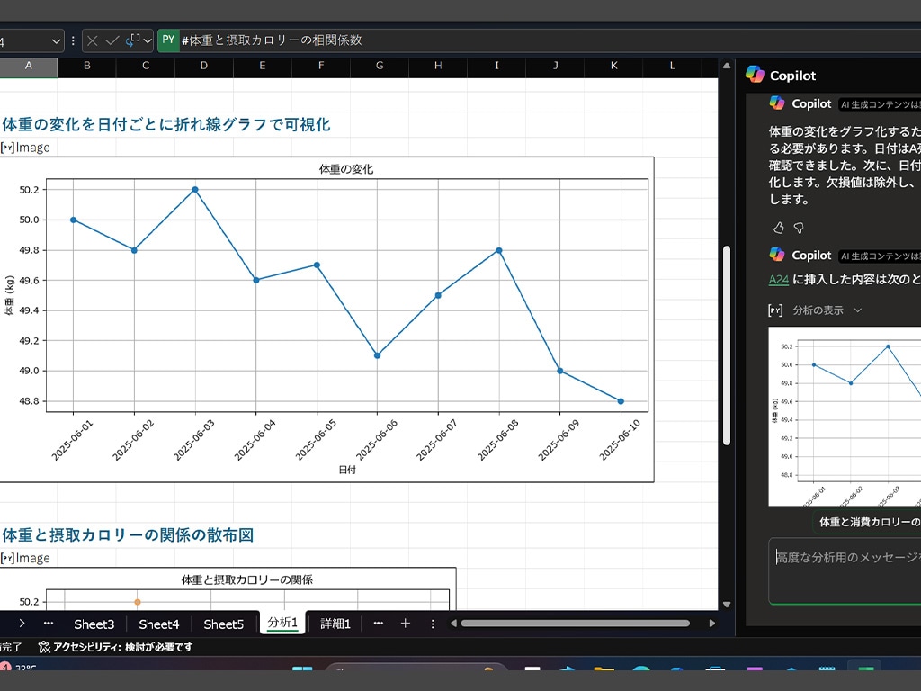Select column G header
The height and width of the screenshot is (691, 921).
click(380, 66)
